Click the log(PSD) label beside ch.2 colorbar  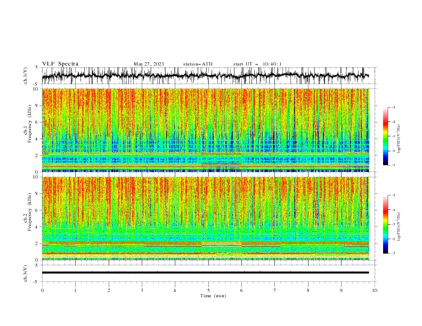(x=399, y=227)
